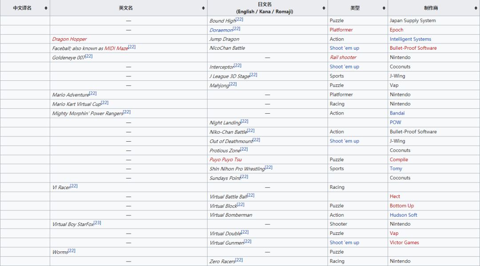This screenshot has height=266, width=480.
Task: Open Shoot 'em up link in Interceptor row
Action: (x=344, y=67)
